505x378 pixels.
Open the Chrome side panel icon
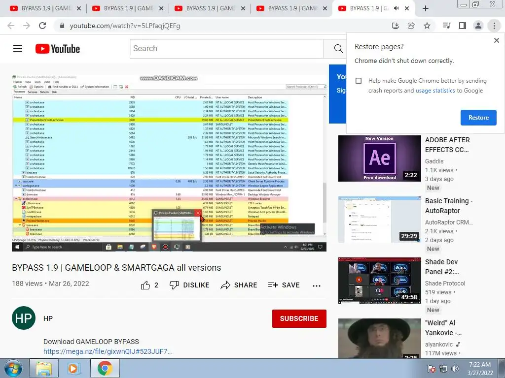click(x=463, y=26)
